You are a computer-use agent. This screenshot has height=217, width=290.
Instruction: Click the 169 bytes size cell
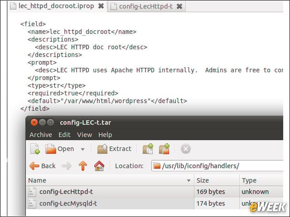pyautogui.click(x=211, y=192)
